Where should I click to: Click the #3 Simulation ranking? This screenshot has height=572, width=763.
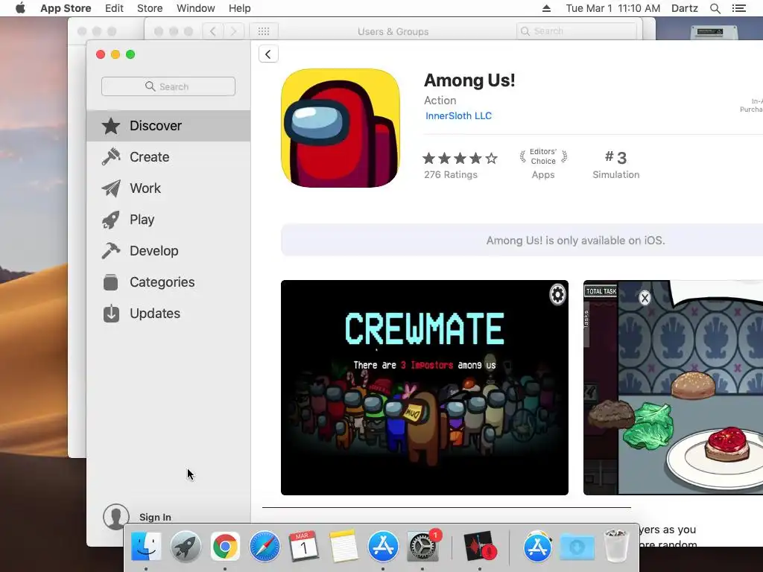pyautogui.click(x=616, y=165)
